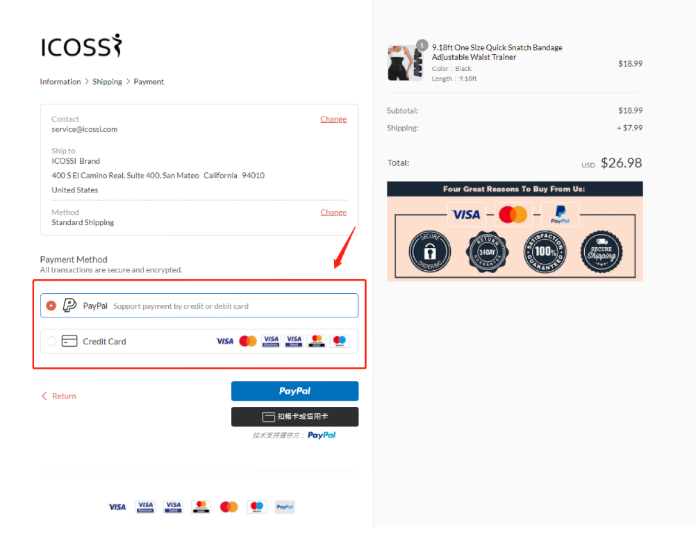Click the VISA logo in the reasons banner

[466, 215]
